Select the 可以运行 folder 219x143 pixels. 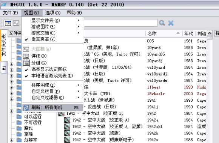(x=33, y=116)
